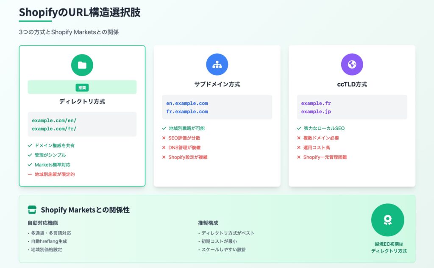
Task: Click the minus icon next to 地域別施策が限定的
Action: (x=30, y=175)
